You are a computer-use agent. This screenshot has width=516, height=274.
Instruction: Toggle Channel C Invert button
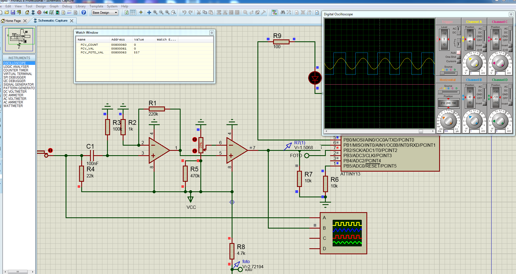coord(510,45)
